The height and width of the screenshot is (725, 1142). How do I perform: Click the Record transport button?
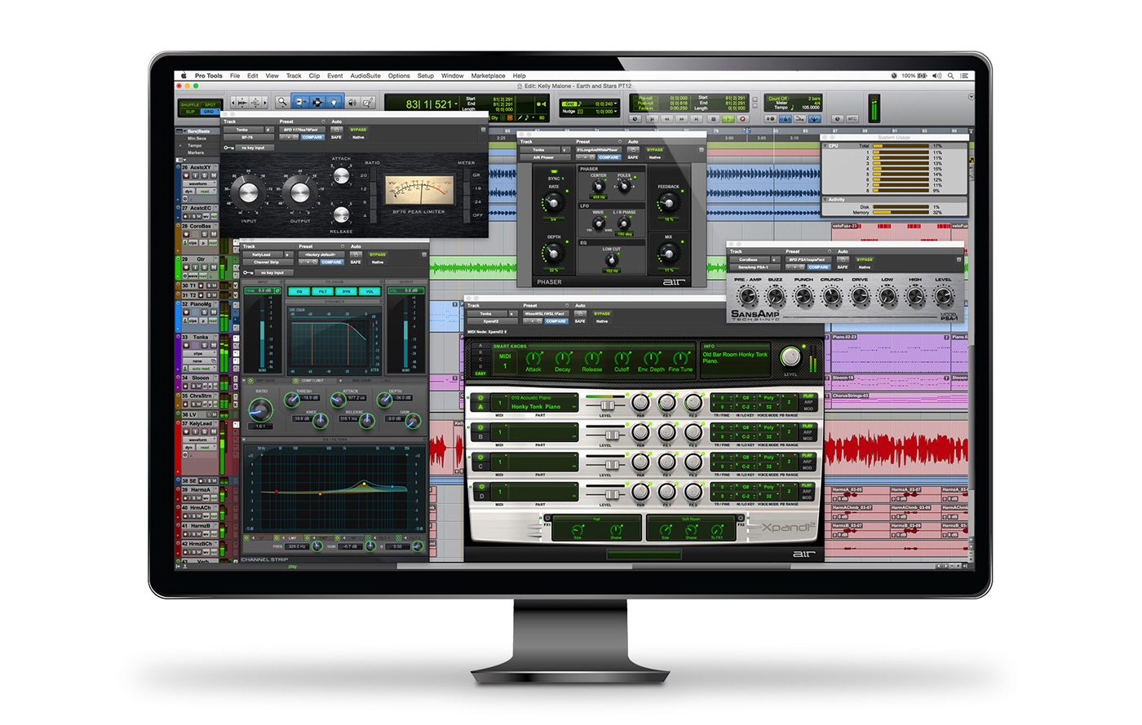[x=743, y=119]
